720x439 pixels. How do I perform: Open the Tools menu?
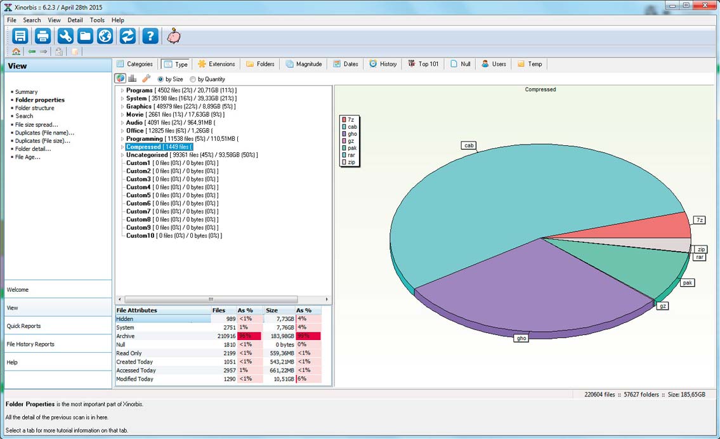(x=97, y=20)
